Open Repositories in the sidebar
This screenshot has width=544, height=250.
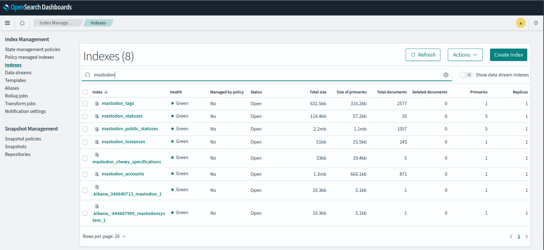pos(18,154)
